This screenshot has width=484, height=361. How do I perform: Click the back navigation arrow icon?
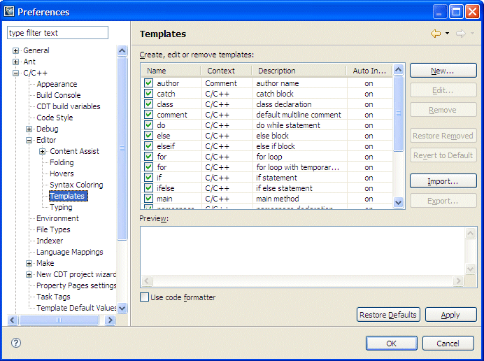click(x=436, y=34)
